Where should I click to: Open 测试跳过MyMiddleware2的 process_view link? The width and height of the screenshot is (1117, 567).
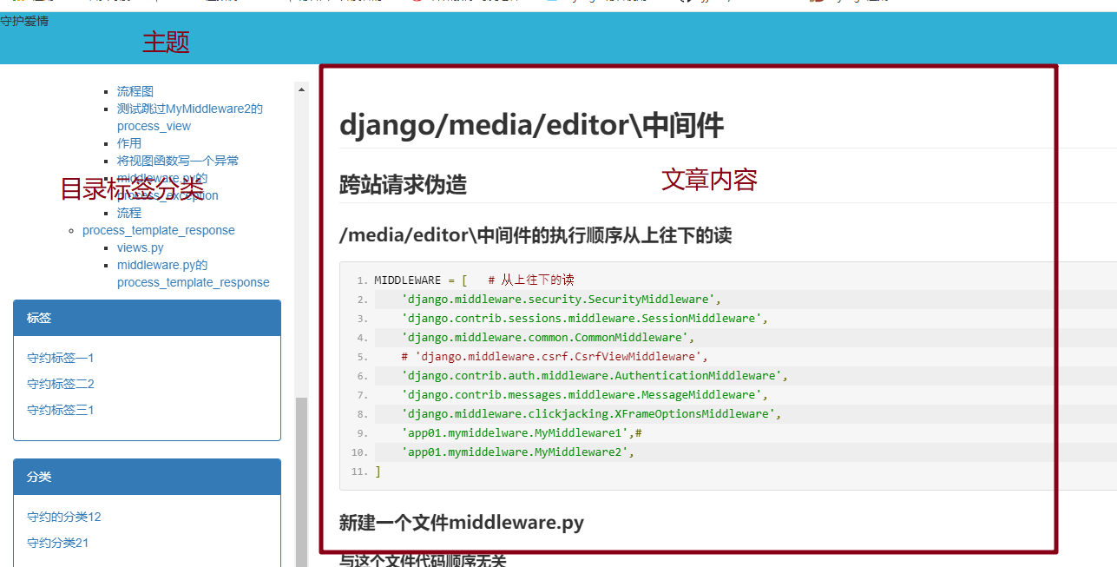pyautogui.click(x=190, y=117)
